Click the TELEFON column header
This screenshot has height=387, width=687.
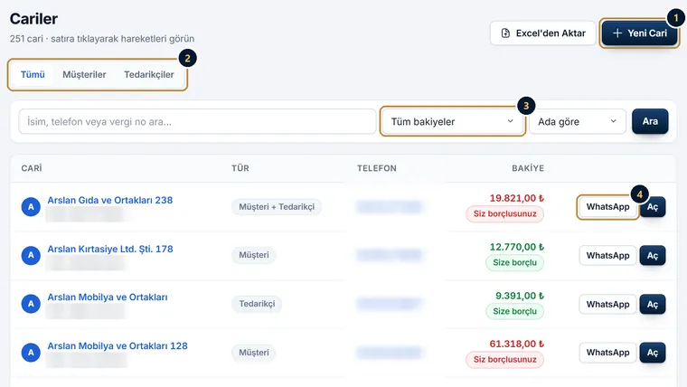377,168
